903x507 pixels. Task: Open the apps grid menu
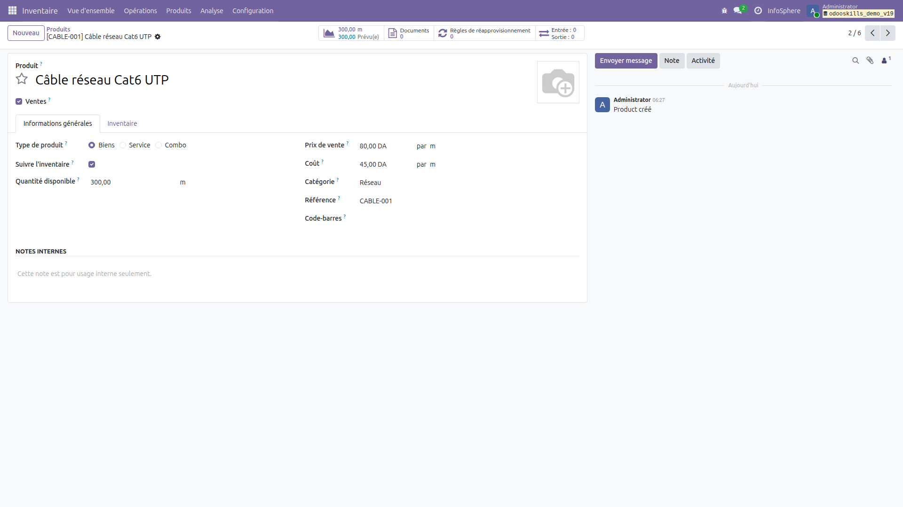[x=12, y=10]
